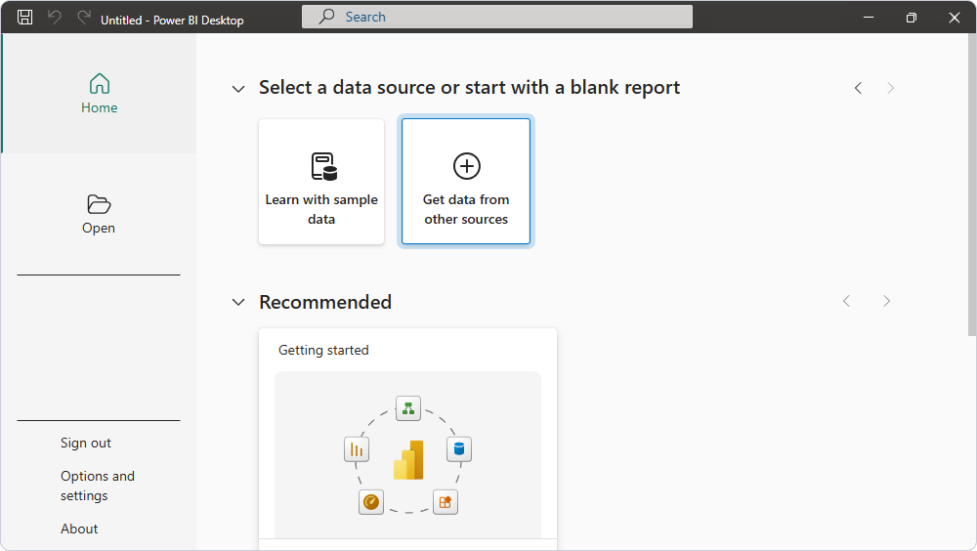Minimize the Power BI Desktop window
The height and width of the screenshot is (551, 977).
point(869,18)
